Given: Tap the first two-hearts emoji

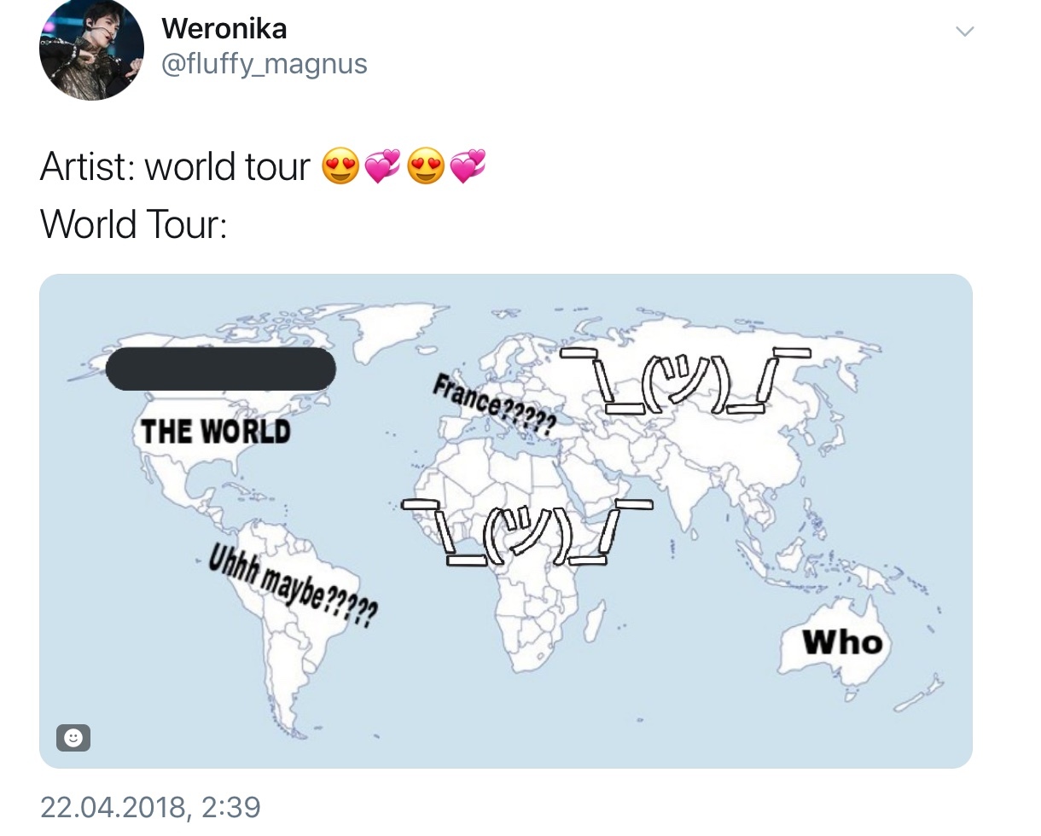Looking at the screenshot, I should 382,166.
